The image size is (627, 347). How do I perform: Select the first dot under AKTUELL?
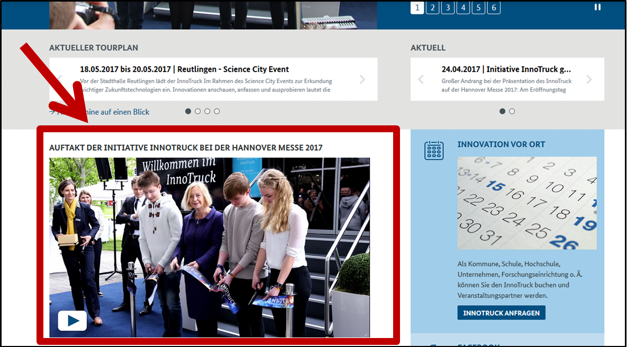502,111
